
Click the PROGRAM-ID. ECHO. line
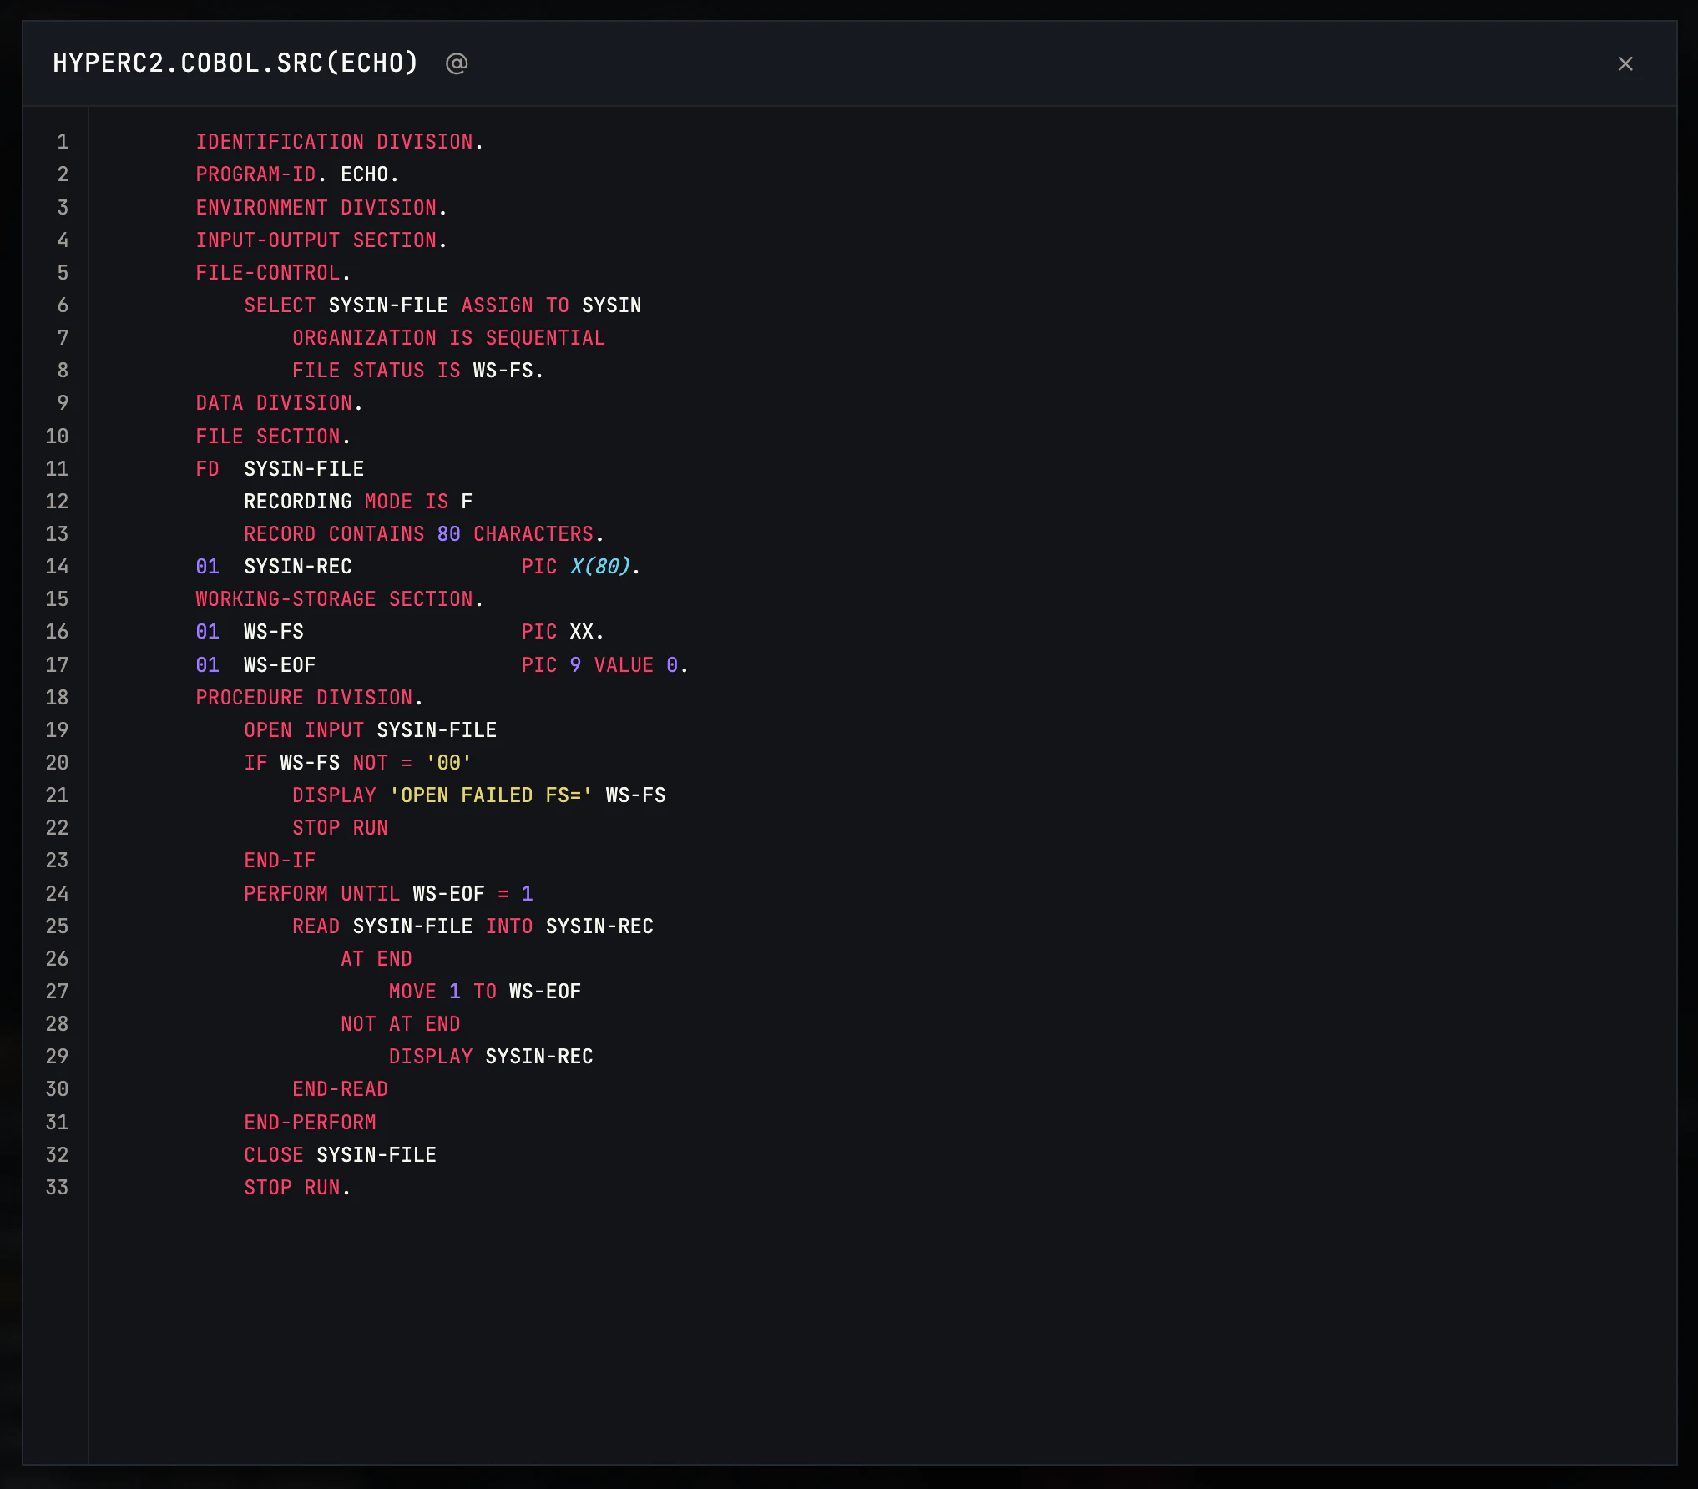click(x=297, y=174)
